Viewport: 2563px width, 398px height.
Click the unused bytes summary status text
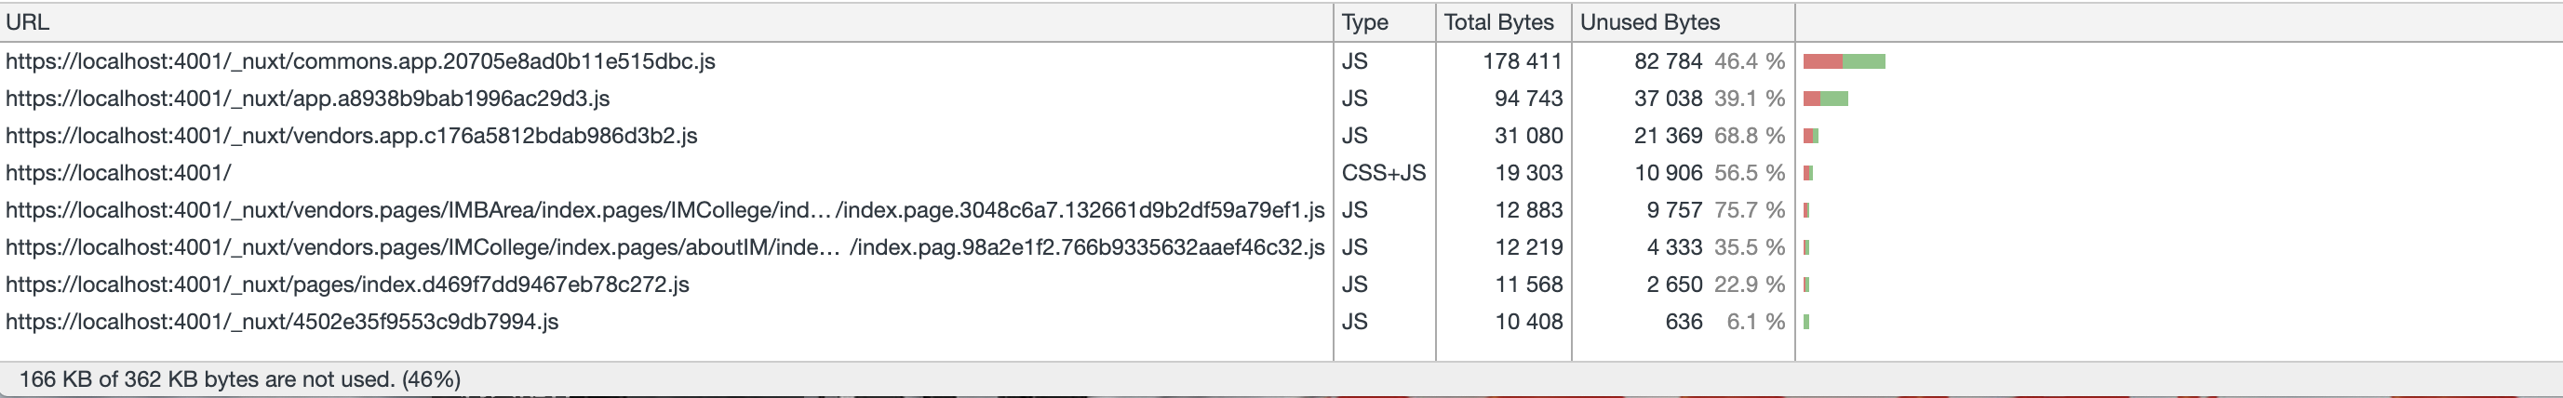point(240,379)
